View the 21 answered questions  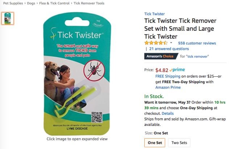click(x=169, y=49)
